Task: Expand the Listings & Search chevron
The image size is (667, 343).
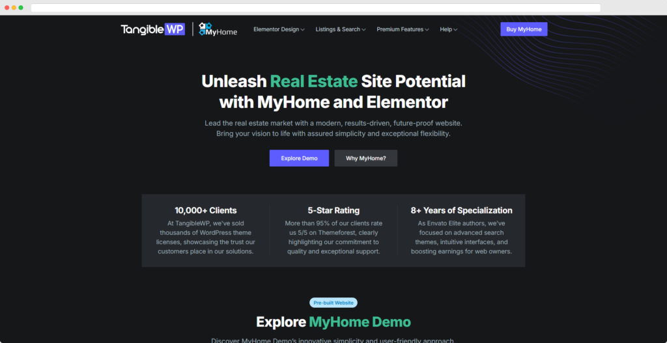Action: [x=363, y=30]
